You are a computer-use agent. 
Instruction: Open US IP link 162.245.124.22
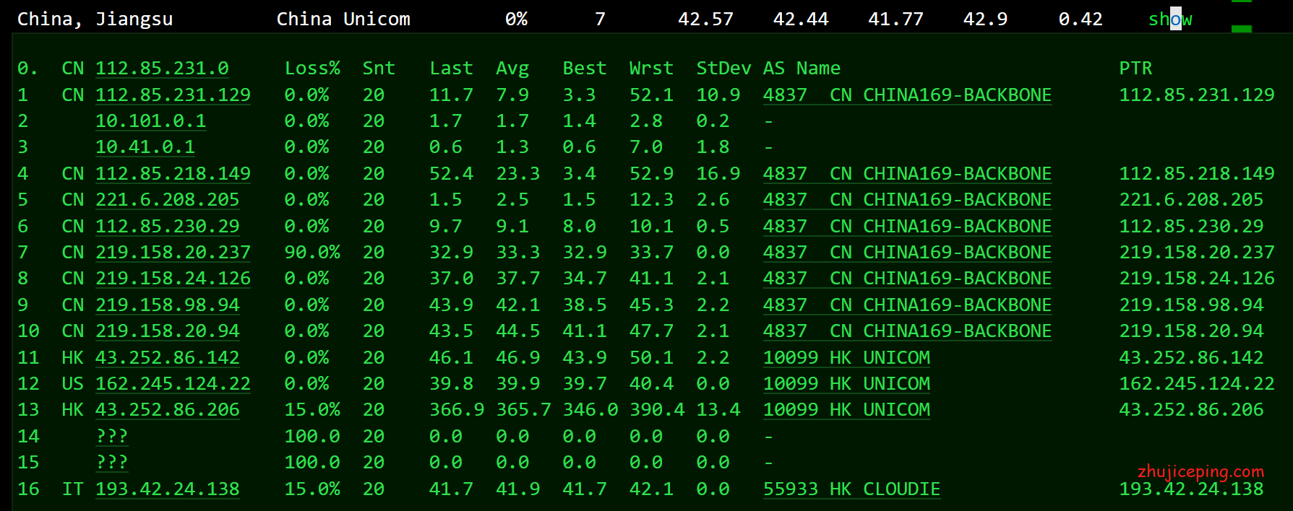(x=173, y=384)
